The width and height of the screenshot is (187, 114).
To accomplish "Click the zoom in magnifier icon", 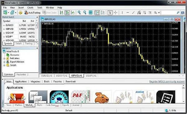I will click(x=79, y=12).
